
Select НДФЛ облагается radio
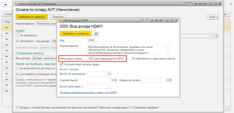[x=17, y=41]
